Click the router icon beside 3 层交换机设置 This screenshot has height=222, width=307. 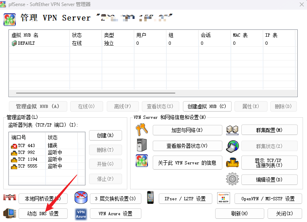[81, 198]
